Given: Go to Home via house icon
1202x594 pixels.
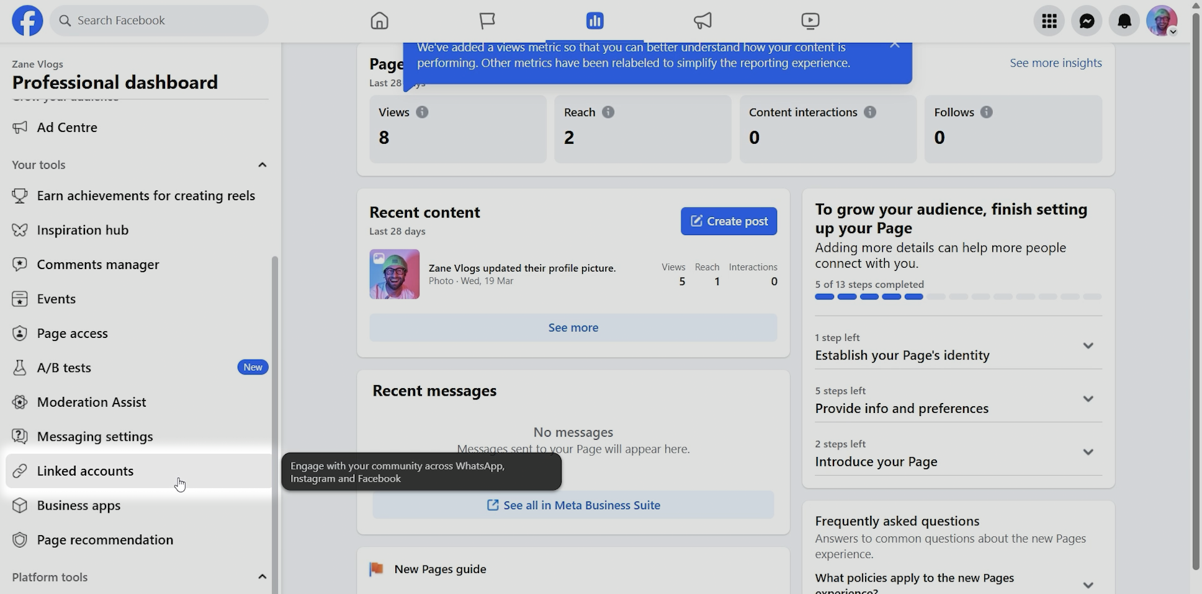Looking at the screenshot, I should pos(379,21).
